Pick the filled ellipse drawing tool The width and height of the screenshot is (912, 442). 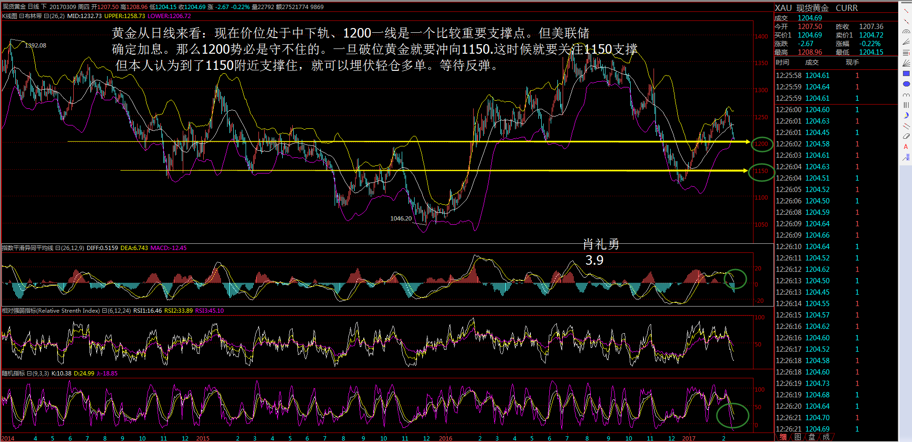click(906, 84)
